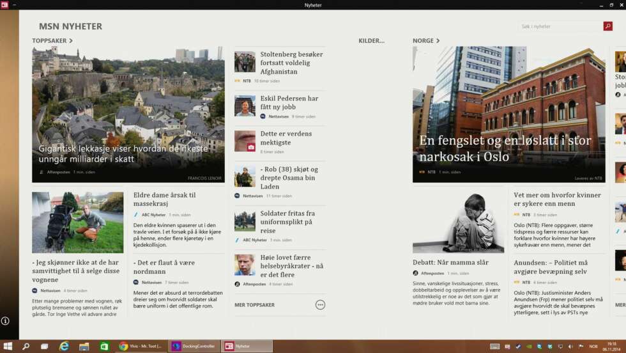
Task: Click the Steam tray icon
Action: (x=518, y=347)
